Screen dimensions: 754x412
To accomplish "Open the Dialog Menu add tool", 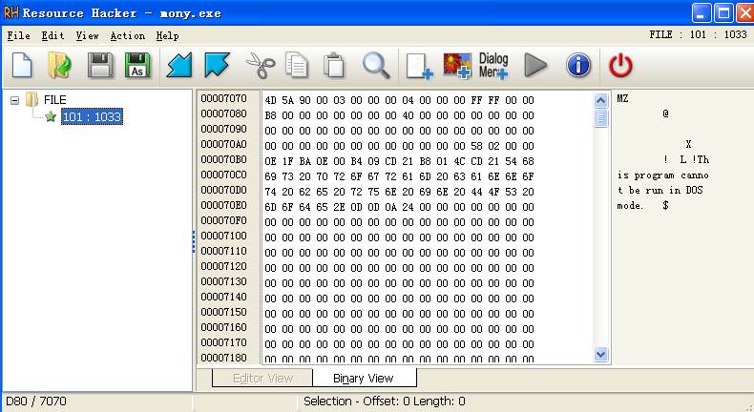I will point(493,66).
